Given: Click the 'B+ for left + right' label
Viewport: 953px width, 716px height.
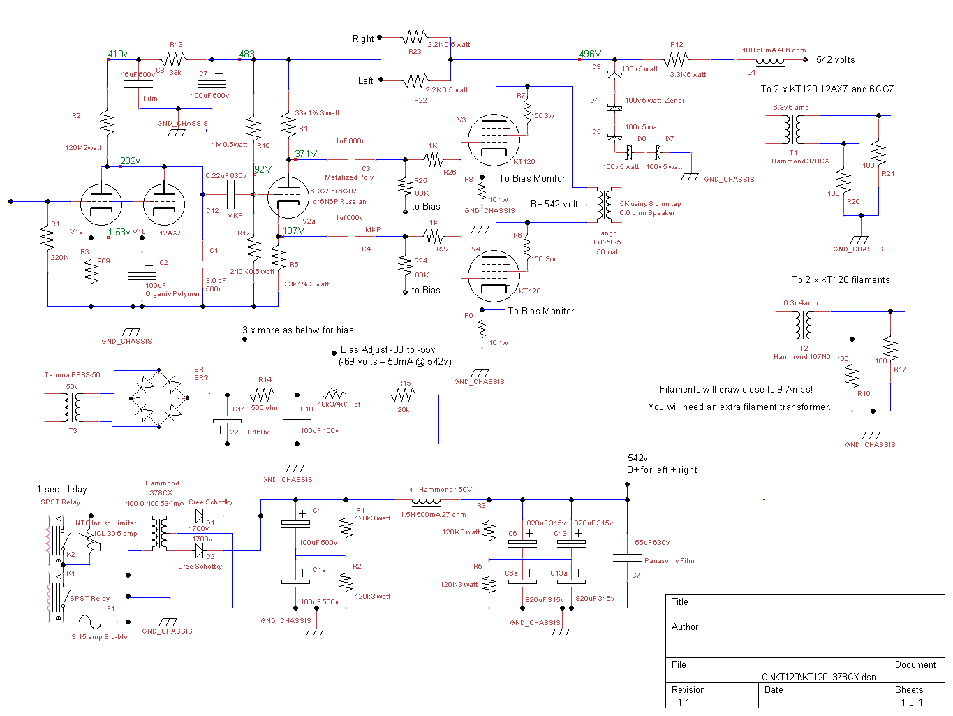Looking at the screenshot, I should click(662, 469).
